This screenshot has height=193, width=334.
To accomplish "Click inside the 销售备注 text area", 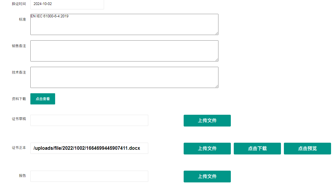I will point(124,51).
